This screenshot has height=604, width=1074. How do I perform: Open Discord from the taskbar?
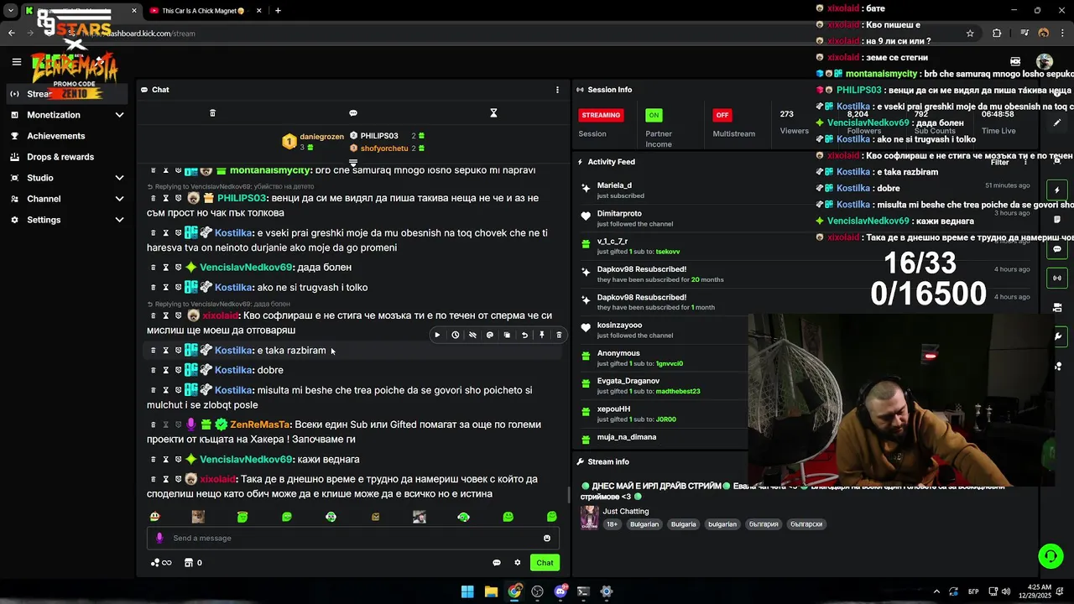click(x=560, y=591)
